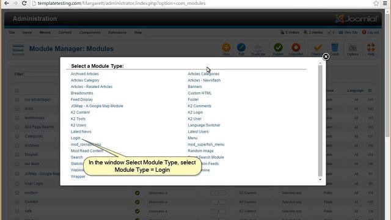Image resolution: width=391 pixels, height=220 pixels.
Task: Select the Feed Display module type
Action: (81, 100)
